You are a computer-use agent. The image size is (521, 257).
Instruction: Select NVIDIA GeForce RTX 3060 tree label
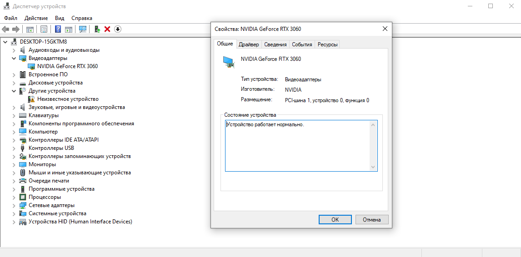pos(67,66)
